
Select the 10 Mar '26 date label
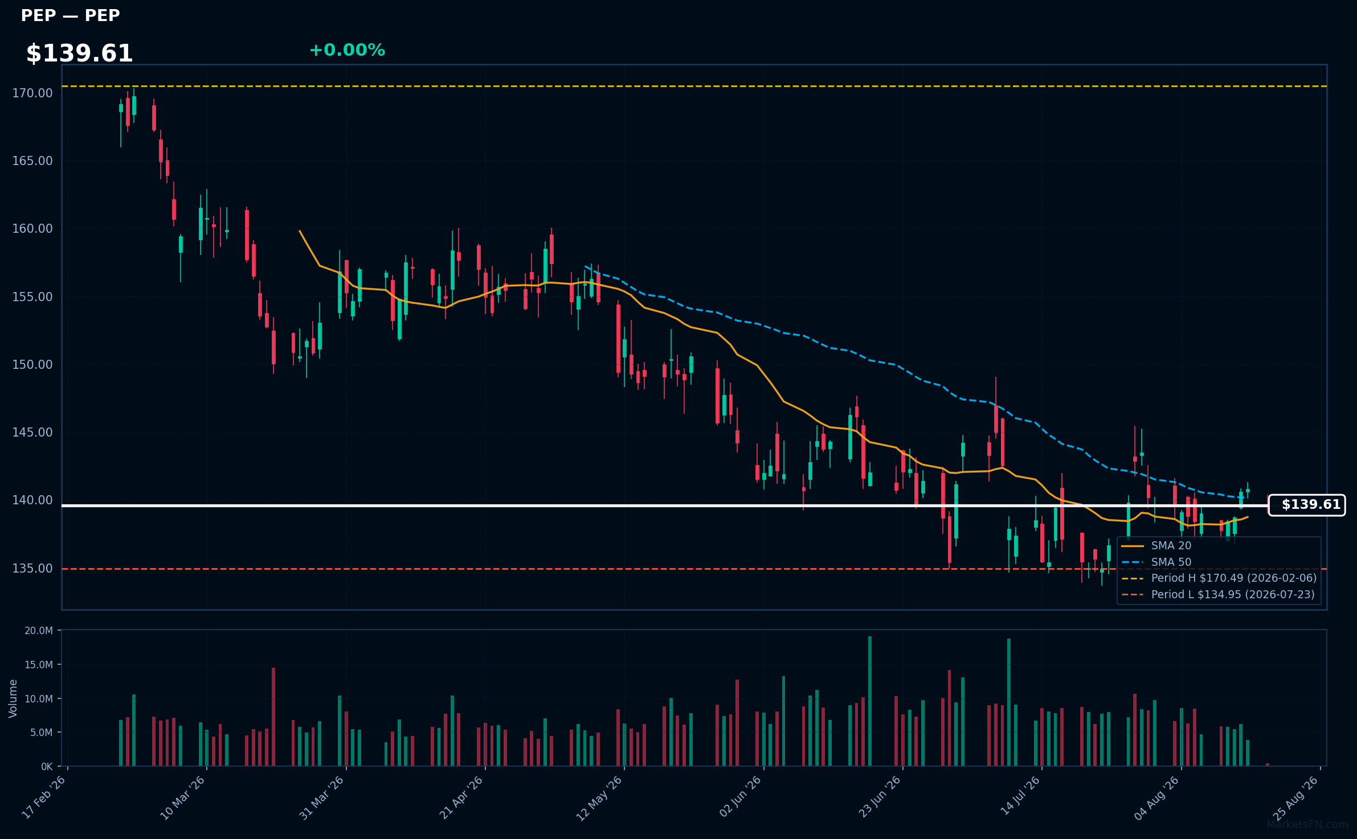[182, 797]
